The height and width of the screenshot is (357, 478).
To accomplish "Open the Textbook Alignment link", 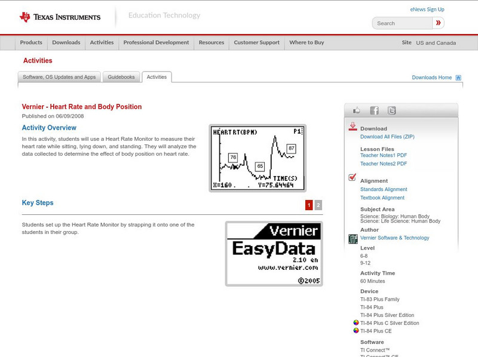I will [382, 198].
